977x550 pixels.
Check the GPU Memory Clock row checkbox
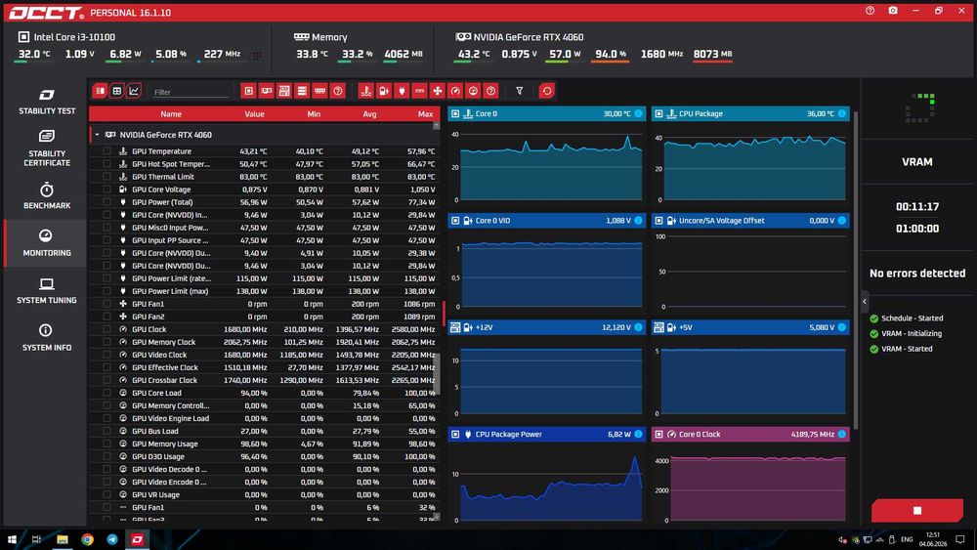point(106,341)
